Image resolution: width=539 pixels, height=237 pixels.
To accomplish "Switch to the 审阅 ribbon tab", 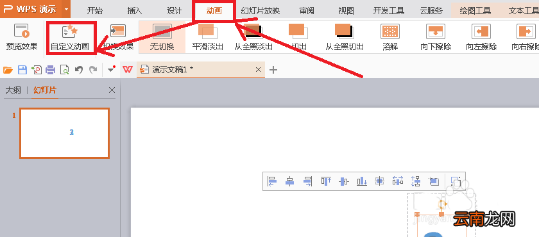I will point(307,11).
